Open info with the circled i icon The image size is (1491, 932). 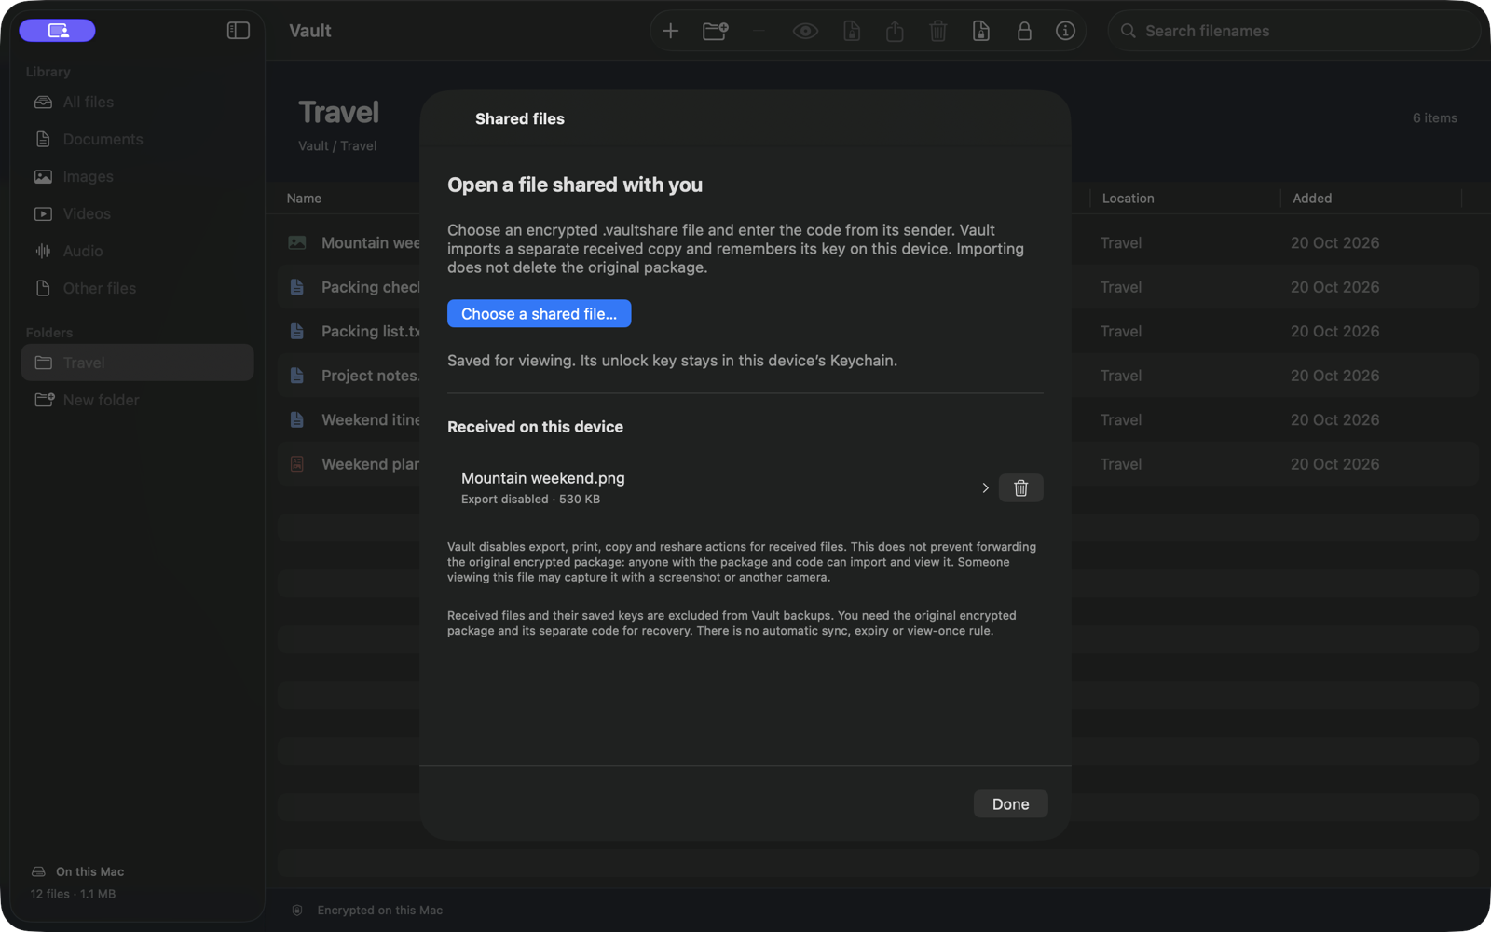coord(1065,31)
